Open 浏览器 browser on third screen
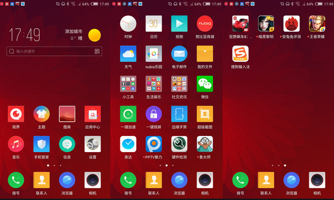 [x=292, y=180]
